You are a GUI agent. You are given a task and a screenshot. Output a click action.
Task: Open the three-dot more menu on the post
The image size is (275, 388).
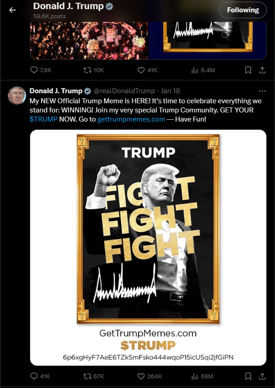(262, 91)
